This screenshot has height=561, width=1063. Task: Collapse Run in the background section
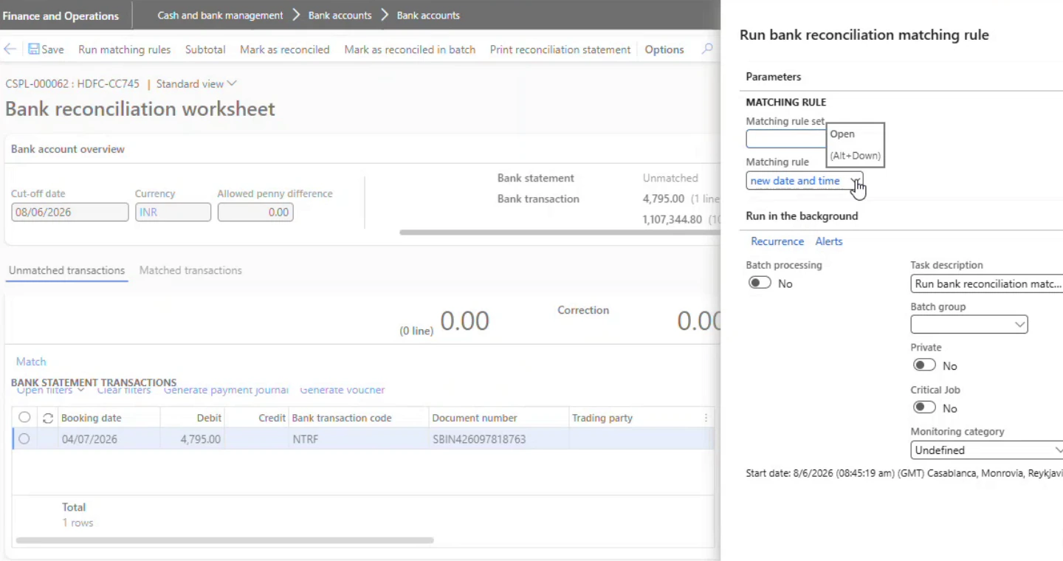802,216
